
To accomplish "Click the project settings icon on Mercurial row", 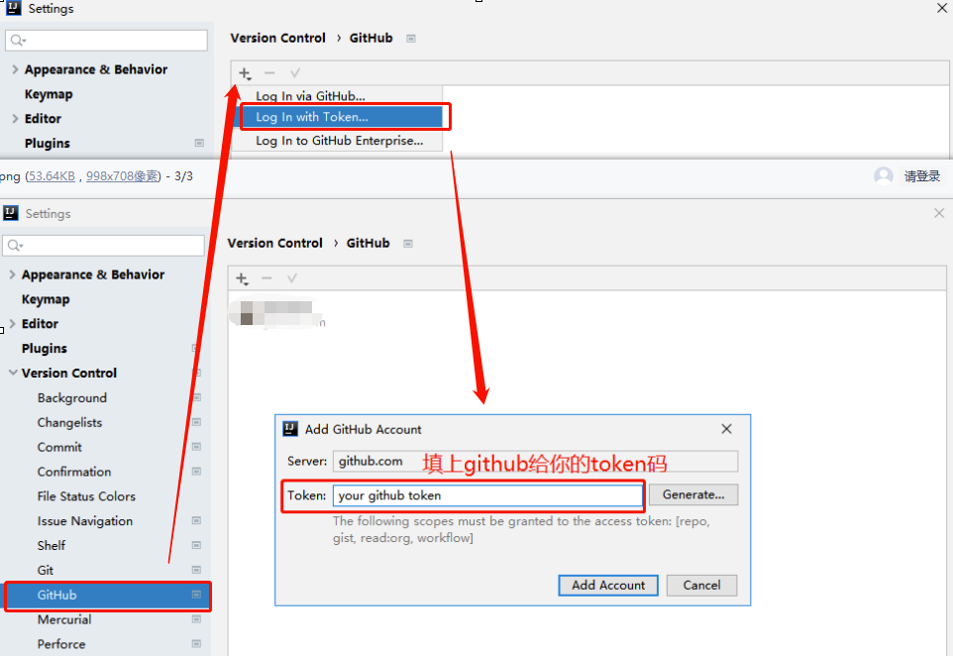I will click(196, 619).
